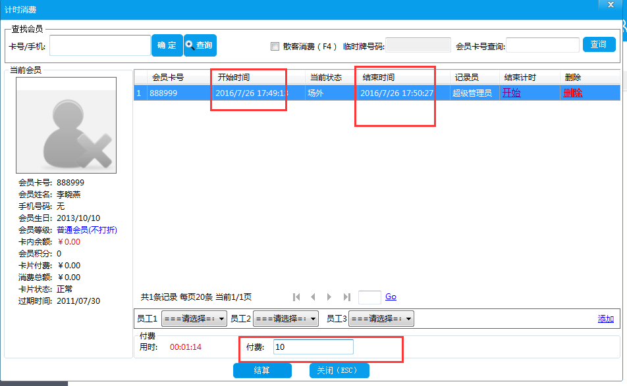Open the 员工3 staff selection dropdown
Screen dimensions: 627x386
[380, 318]
